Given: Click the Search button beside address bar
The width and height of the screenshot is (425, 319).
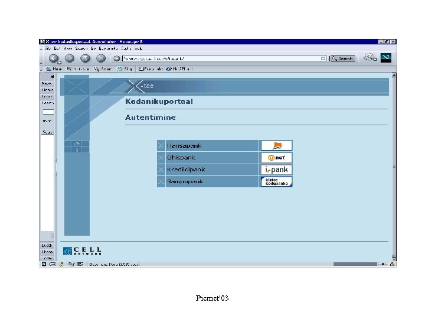Looking at the screenshot, I should click(342, 58).
